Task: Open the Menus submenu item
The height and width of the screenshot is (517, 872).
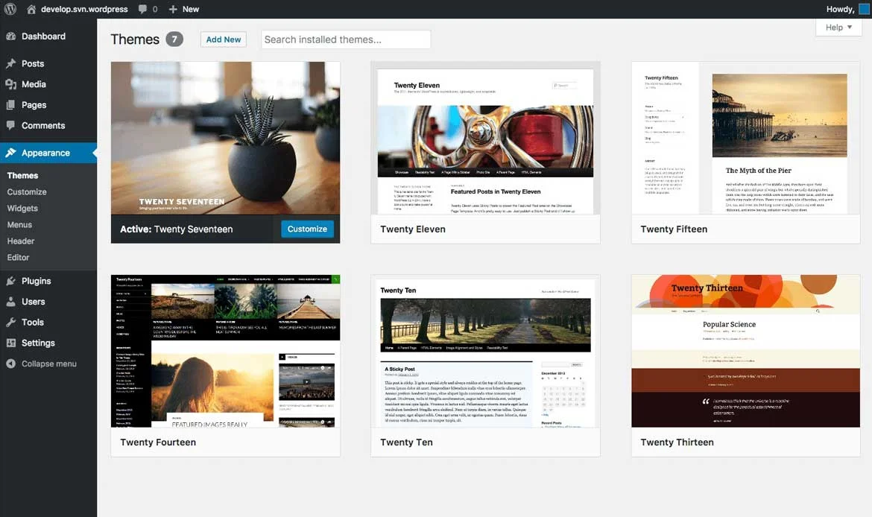Action: 19,224
